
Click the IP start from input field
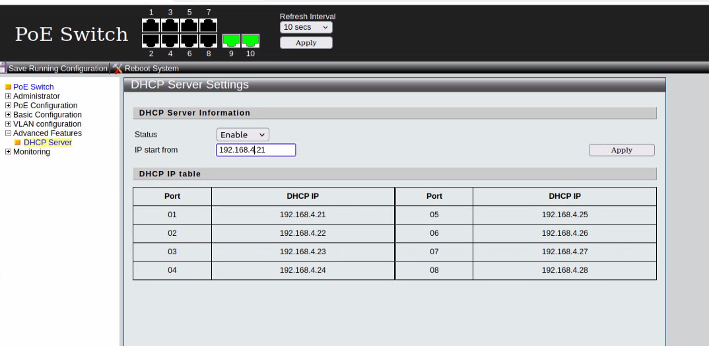point(256,150)
